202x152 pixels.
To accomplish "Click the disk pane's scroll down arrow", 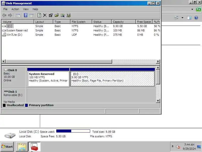I will (x=158, y=101).
